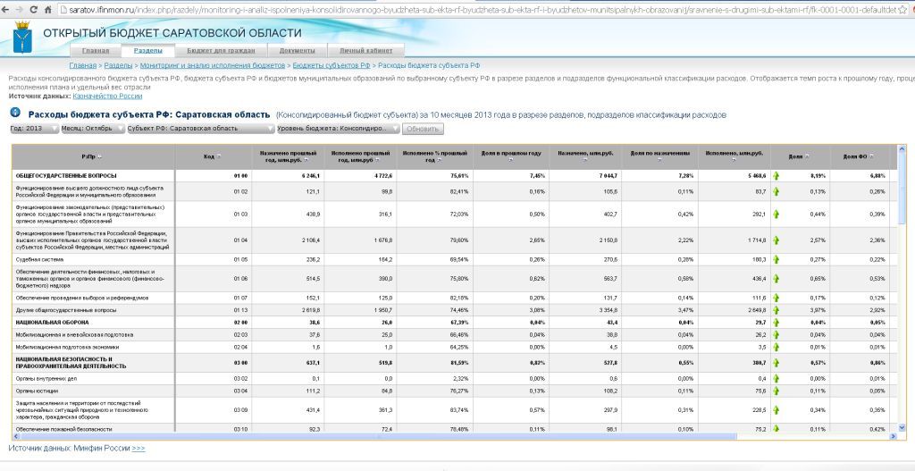Open the Месяц: Октябрь dropdown

click(x=93, y=129)
